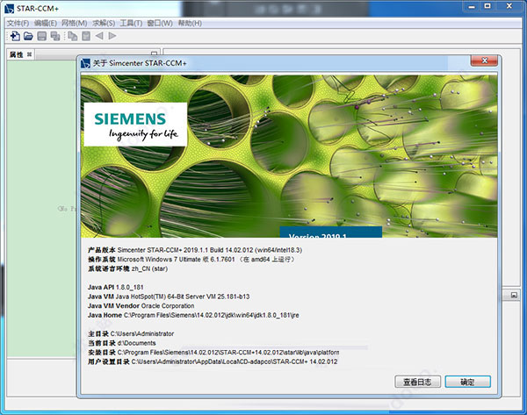The width and height of the screenshot is (527, 415).
Task: Close the 属性 tab with its x
Action: tap(29, 54)
